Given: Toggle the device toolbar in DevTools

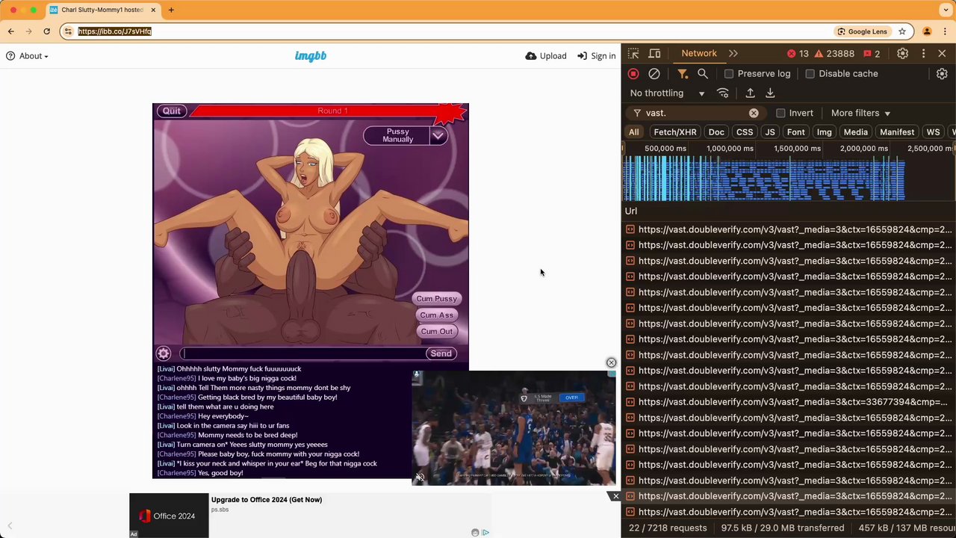Looking at the screenshot, I should (654, 54).
